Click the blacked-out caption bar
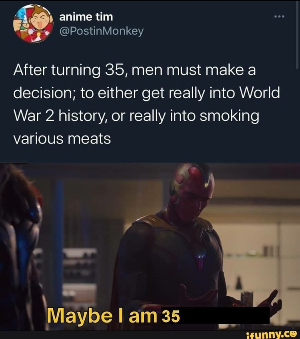 224,315
